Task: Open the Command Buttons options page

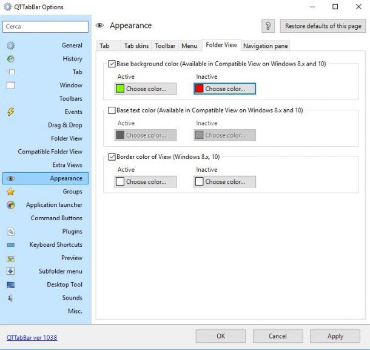Action: point(45,218)
